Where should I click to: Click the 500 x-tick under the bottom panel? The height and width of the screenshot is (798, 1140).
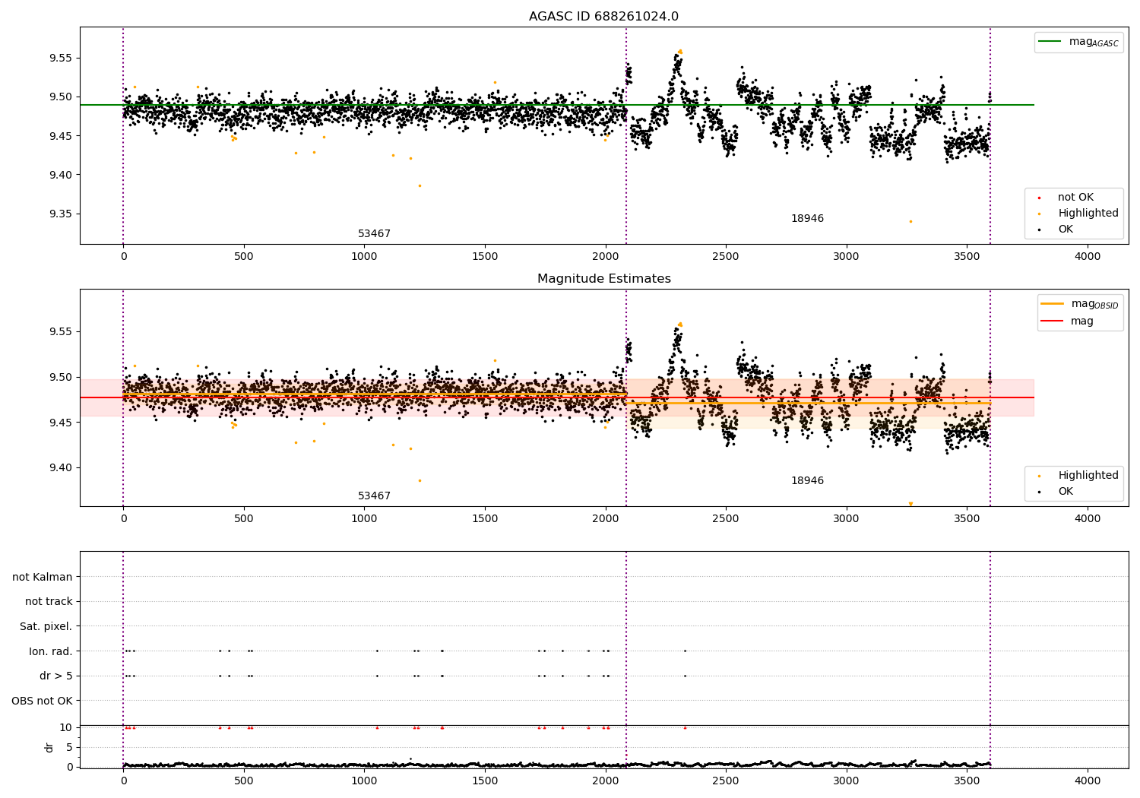pyautogui.click(x=244, y=781)
